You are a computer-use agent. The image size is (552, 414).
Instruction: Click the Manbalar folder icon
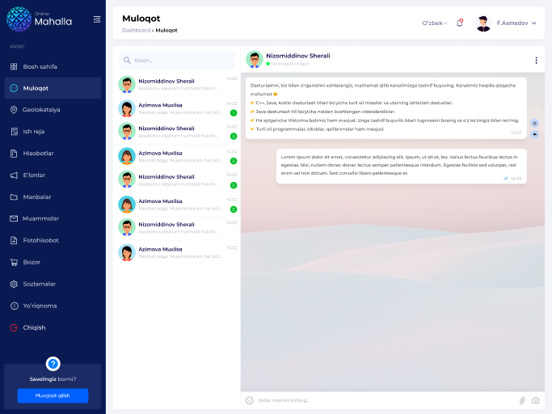pos(14,197)
